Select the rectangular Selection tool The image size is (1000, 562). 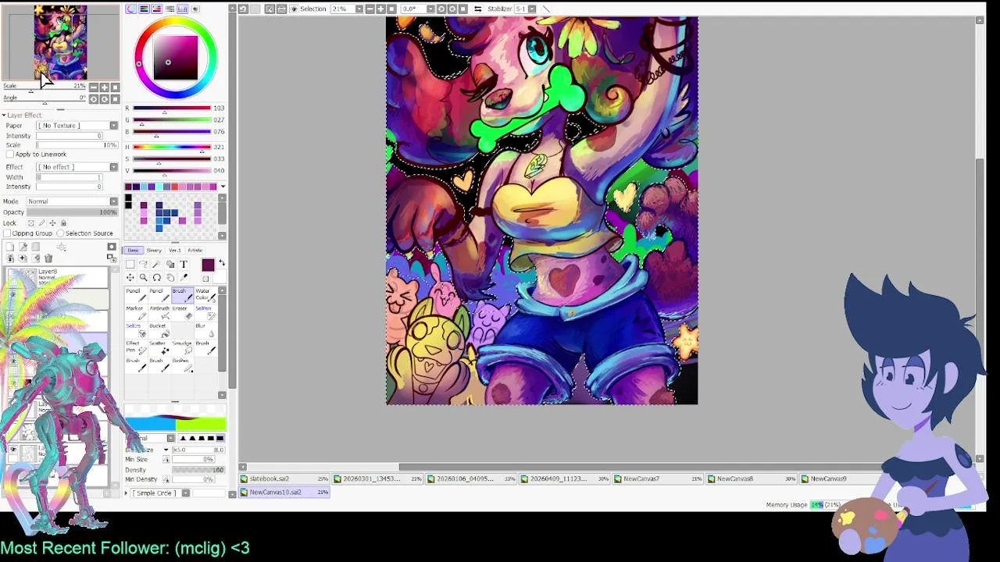coord(130,265)
